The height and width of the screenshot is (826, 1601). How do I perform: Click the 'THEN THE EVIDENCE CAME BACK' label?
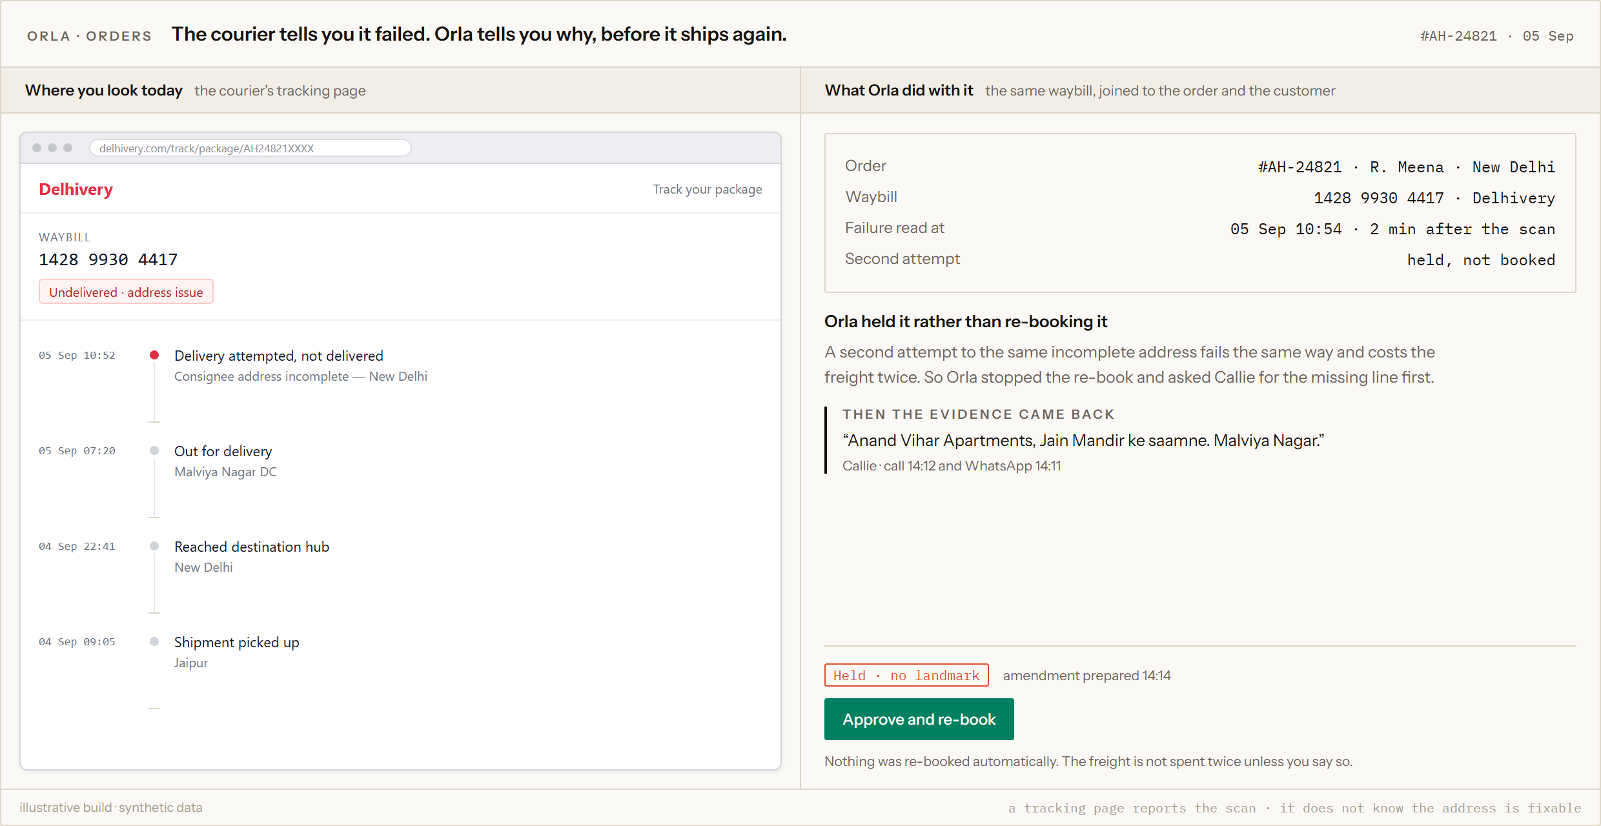(x=979, y=414)
